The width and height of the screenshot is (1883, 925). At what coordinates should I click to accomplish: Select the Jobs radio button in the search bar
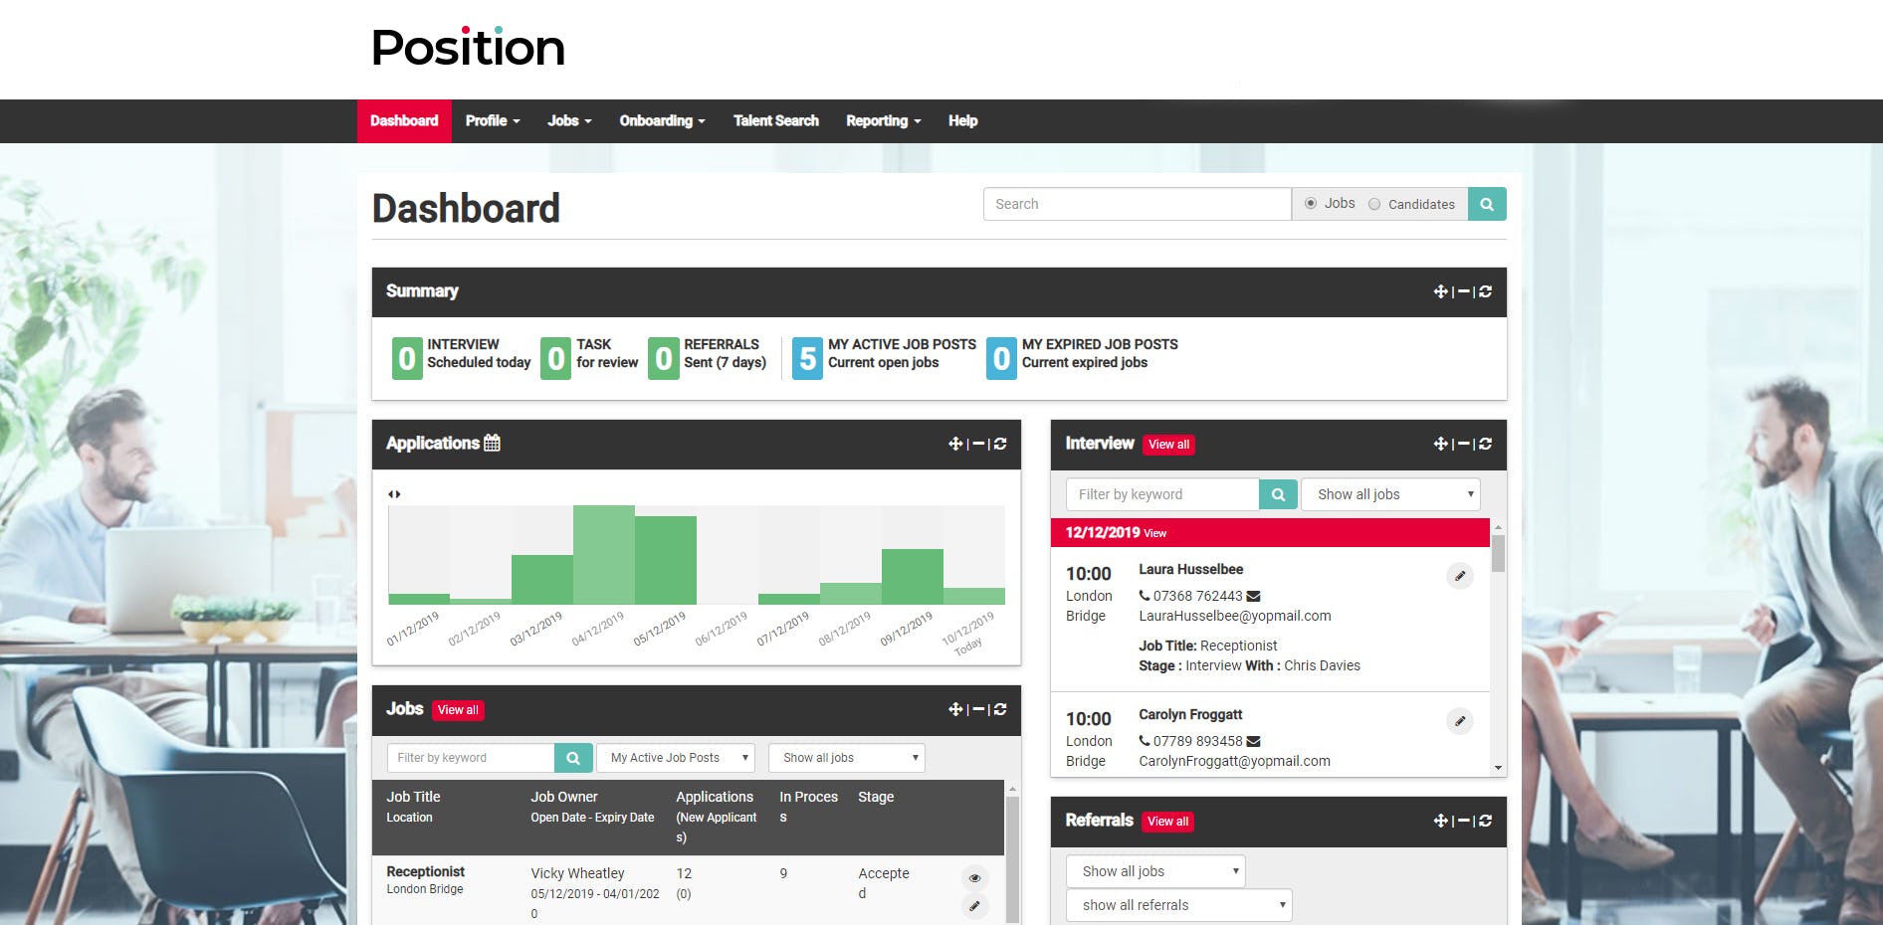click(1311, 203)
